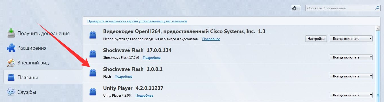Click the Shockwave Flash 1.0.0.1 brick icon
Viewport: 384px width, 102px height.
pyautogui.click(x=92, y=73)
